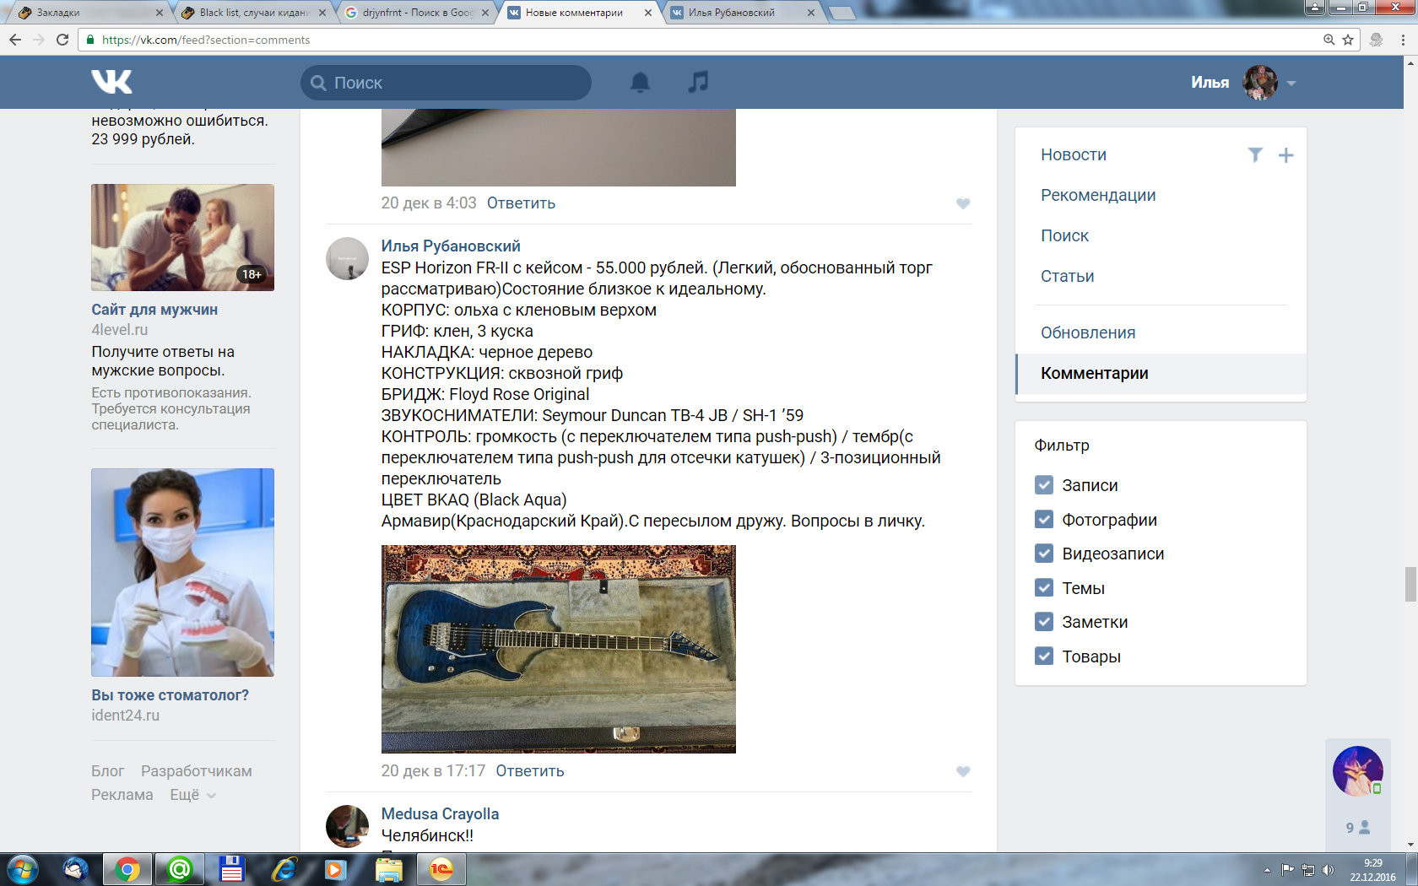The width and height of the screenshot is (1418, 886).
Task: Open the blue ESP guitar photo
Action: (559, 649)
